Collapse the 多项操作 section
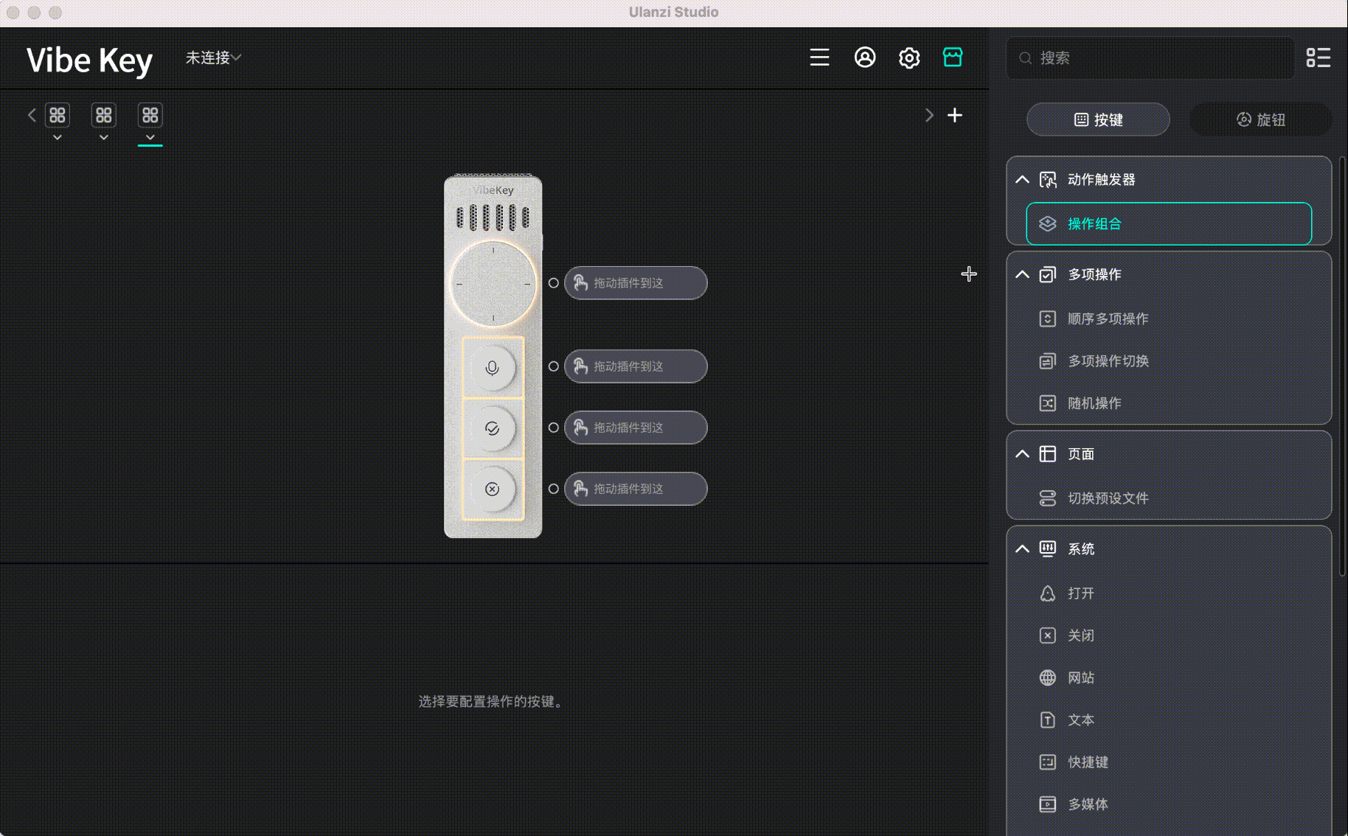 tap(1022, 274)
